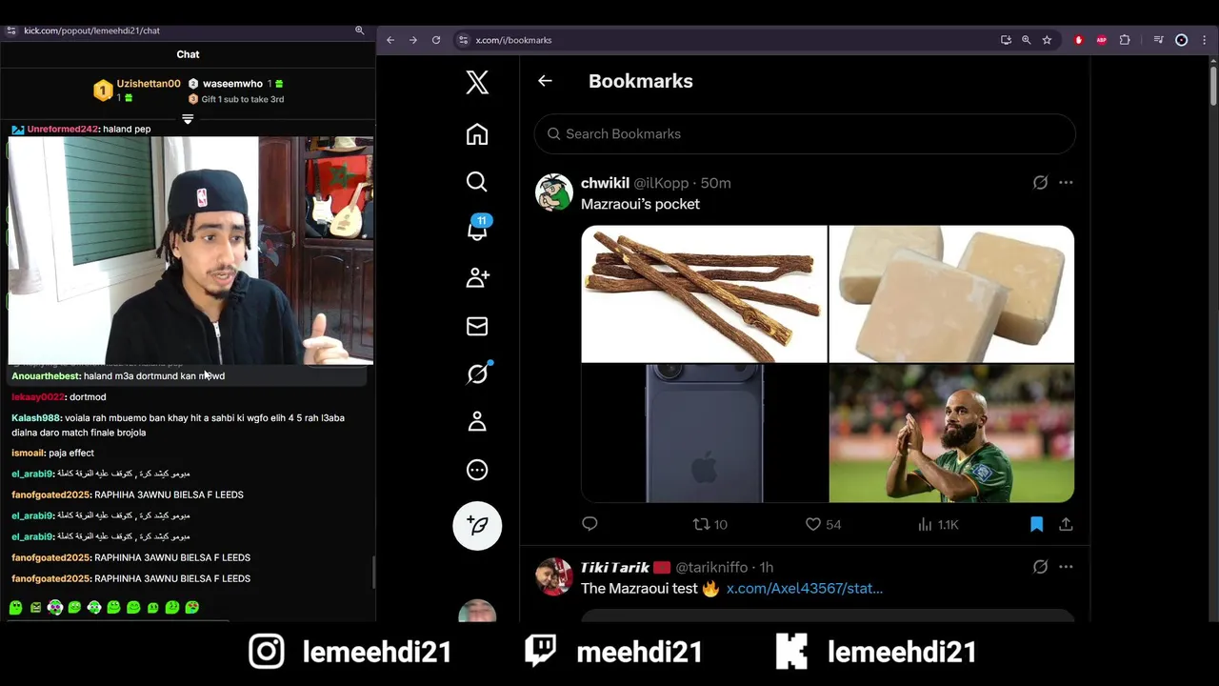Viewport: 1219px width, 686px height.
Task: Open @tarikniffo handle link
Action: click(x=711, y=567)
